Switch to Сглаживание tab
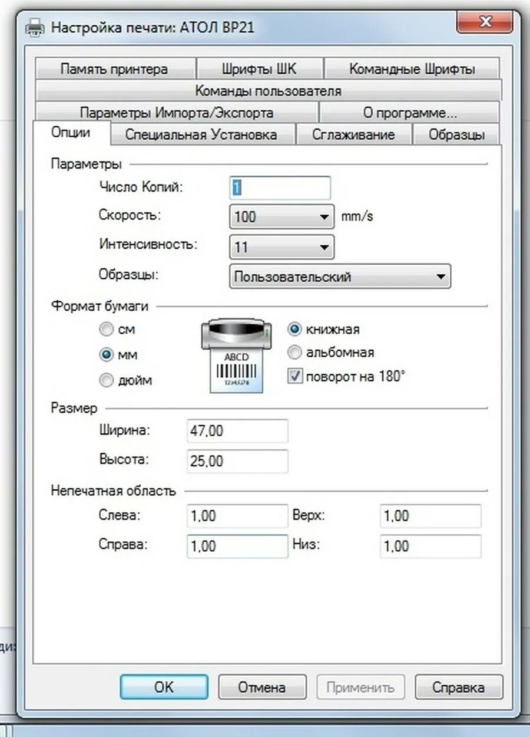This screenshot has width=530, height=737. click(x=353, y=134)
